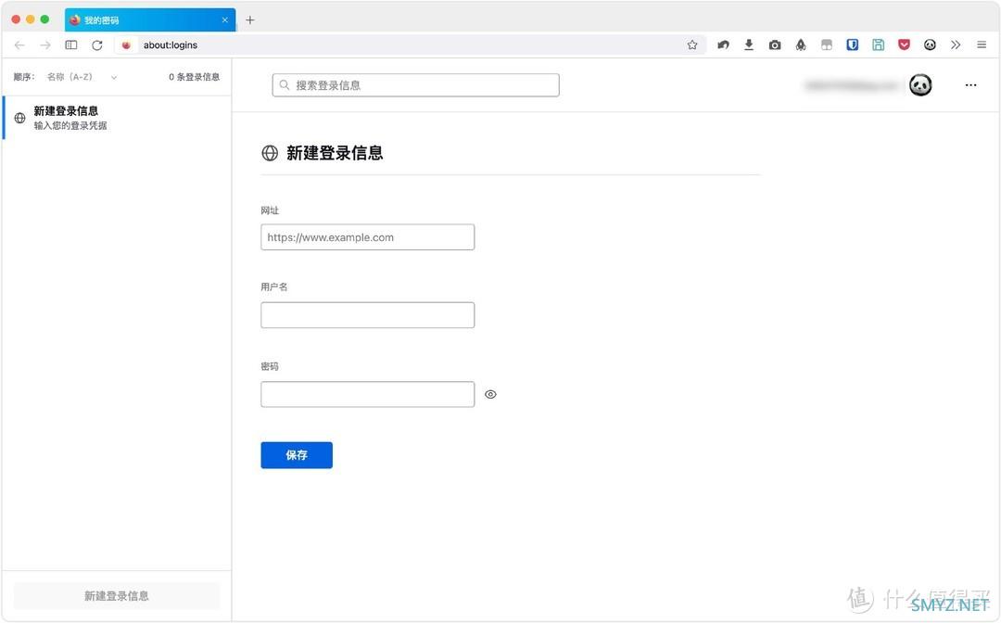Viewport: 1001px width, 623px height.
Task: Bookmark this page with the star icon
Action: [691, 44]
